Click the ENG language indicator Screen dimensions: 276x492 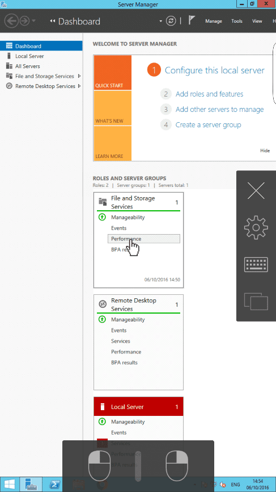click(235, 485)
